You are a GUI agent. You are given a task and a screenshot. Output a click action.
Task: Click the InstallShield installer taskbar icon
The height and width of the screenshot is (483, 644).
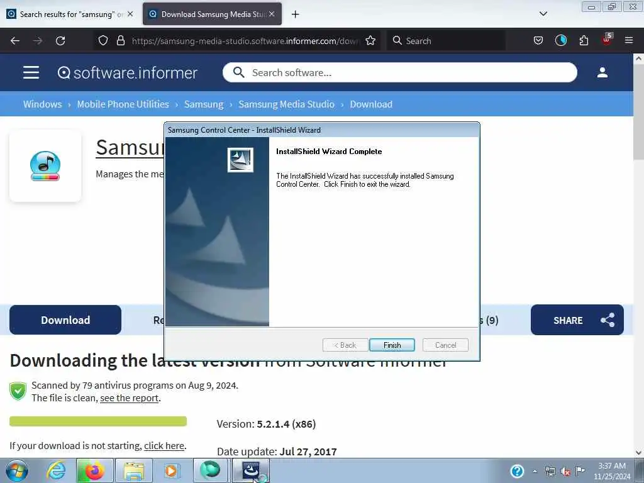coord(251,470)
